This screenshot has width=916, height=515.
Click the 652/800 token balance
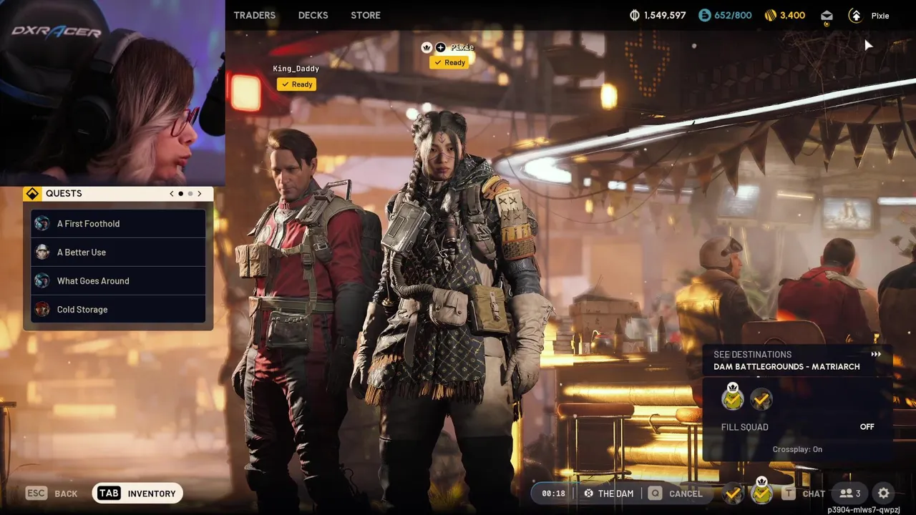pos(734,15)
